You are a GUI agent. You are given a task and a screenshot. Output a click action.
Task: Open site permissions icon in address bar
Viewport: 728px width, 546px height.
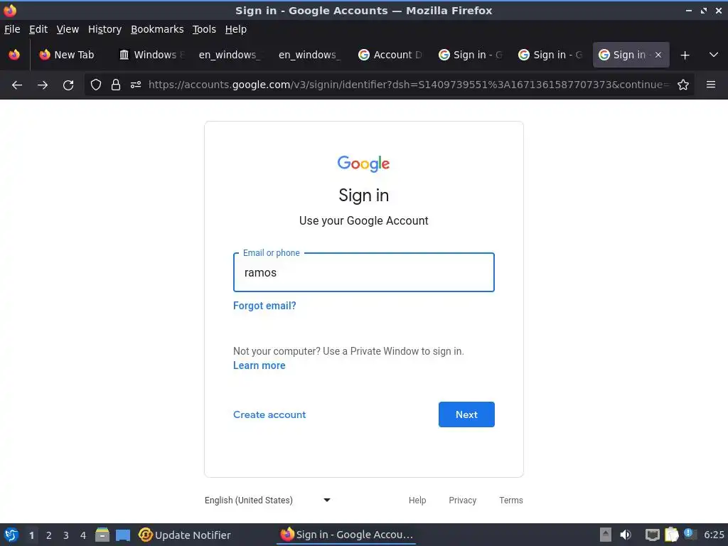(136, 85)
